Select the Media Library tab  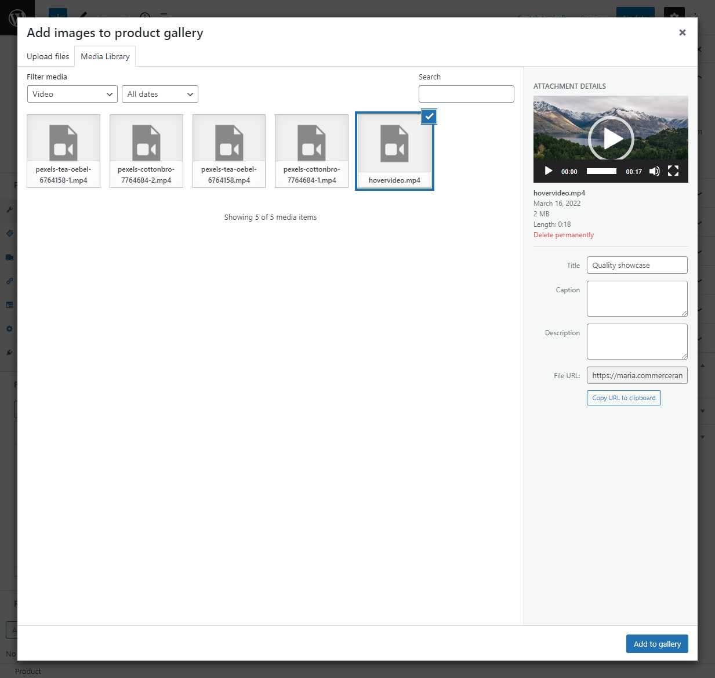coord(105,56)
